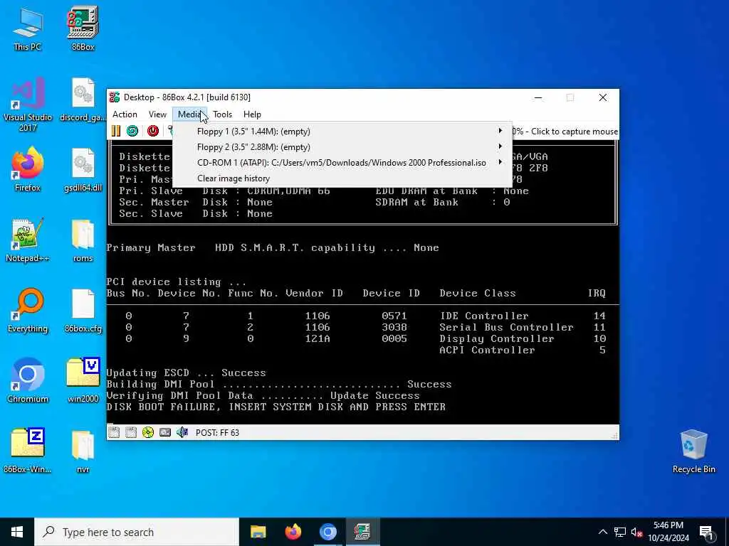The height and width of the screenshot is (546, 729).
Task: Close the 86Box window
Action: (602, 97)
